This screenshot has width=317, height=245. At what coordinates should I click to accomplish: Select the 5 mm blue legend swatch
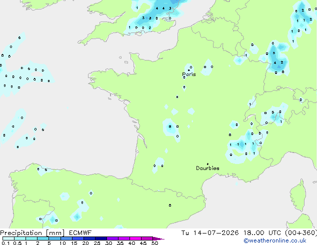(54, 238)
